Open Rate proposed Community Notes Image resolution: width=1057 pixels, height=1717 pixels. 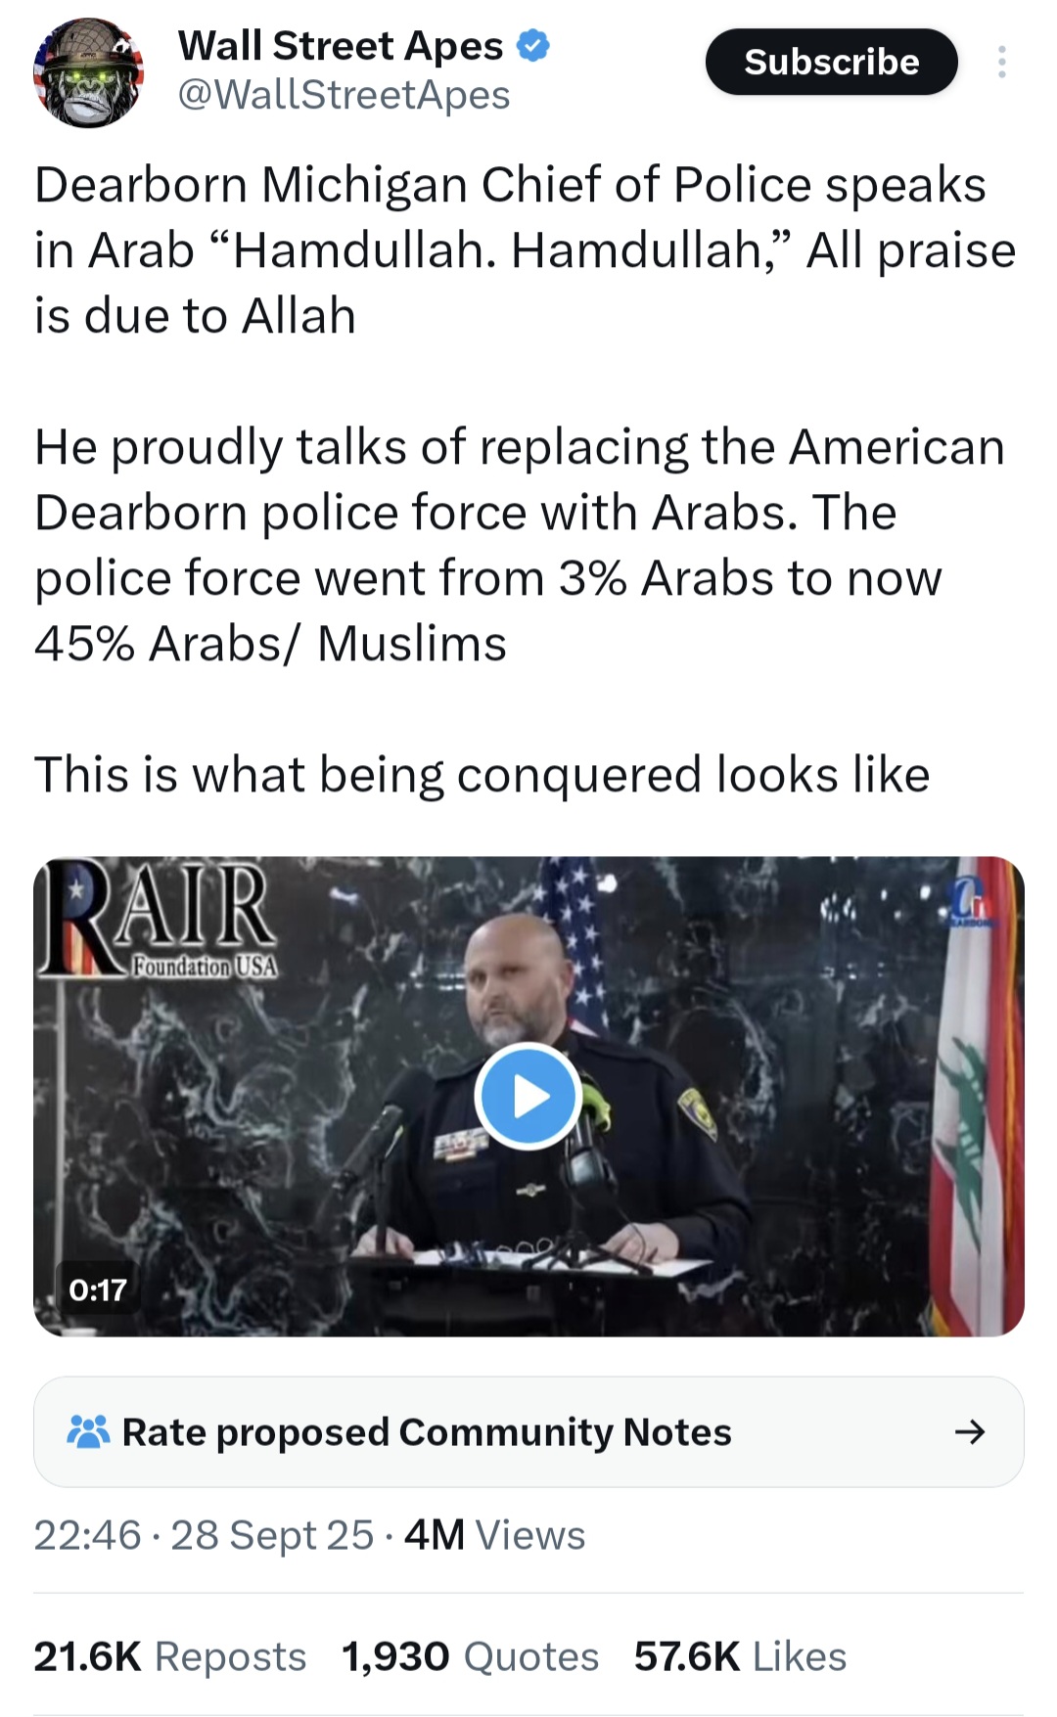[x=528, y=1431]
